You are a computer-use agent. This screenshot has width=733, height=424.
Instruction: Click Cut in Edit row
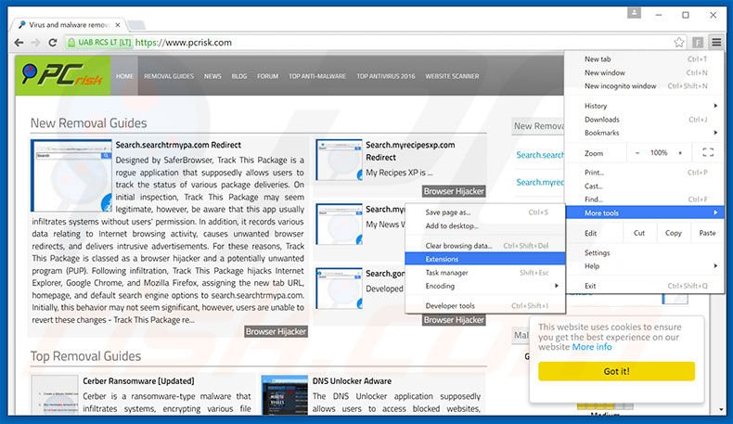pos(639,233)
